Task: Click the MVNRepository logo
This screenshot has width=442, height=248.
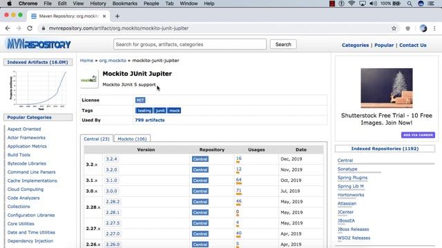Action: (39, 44)
